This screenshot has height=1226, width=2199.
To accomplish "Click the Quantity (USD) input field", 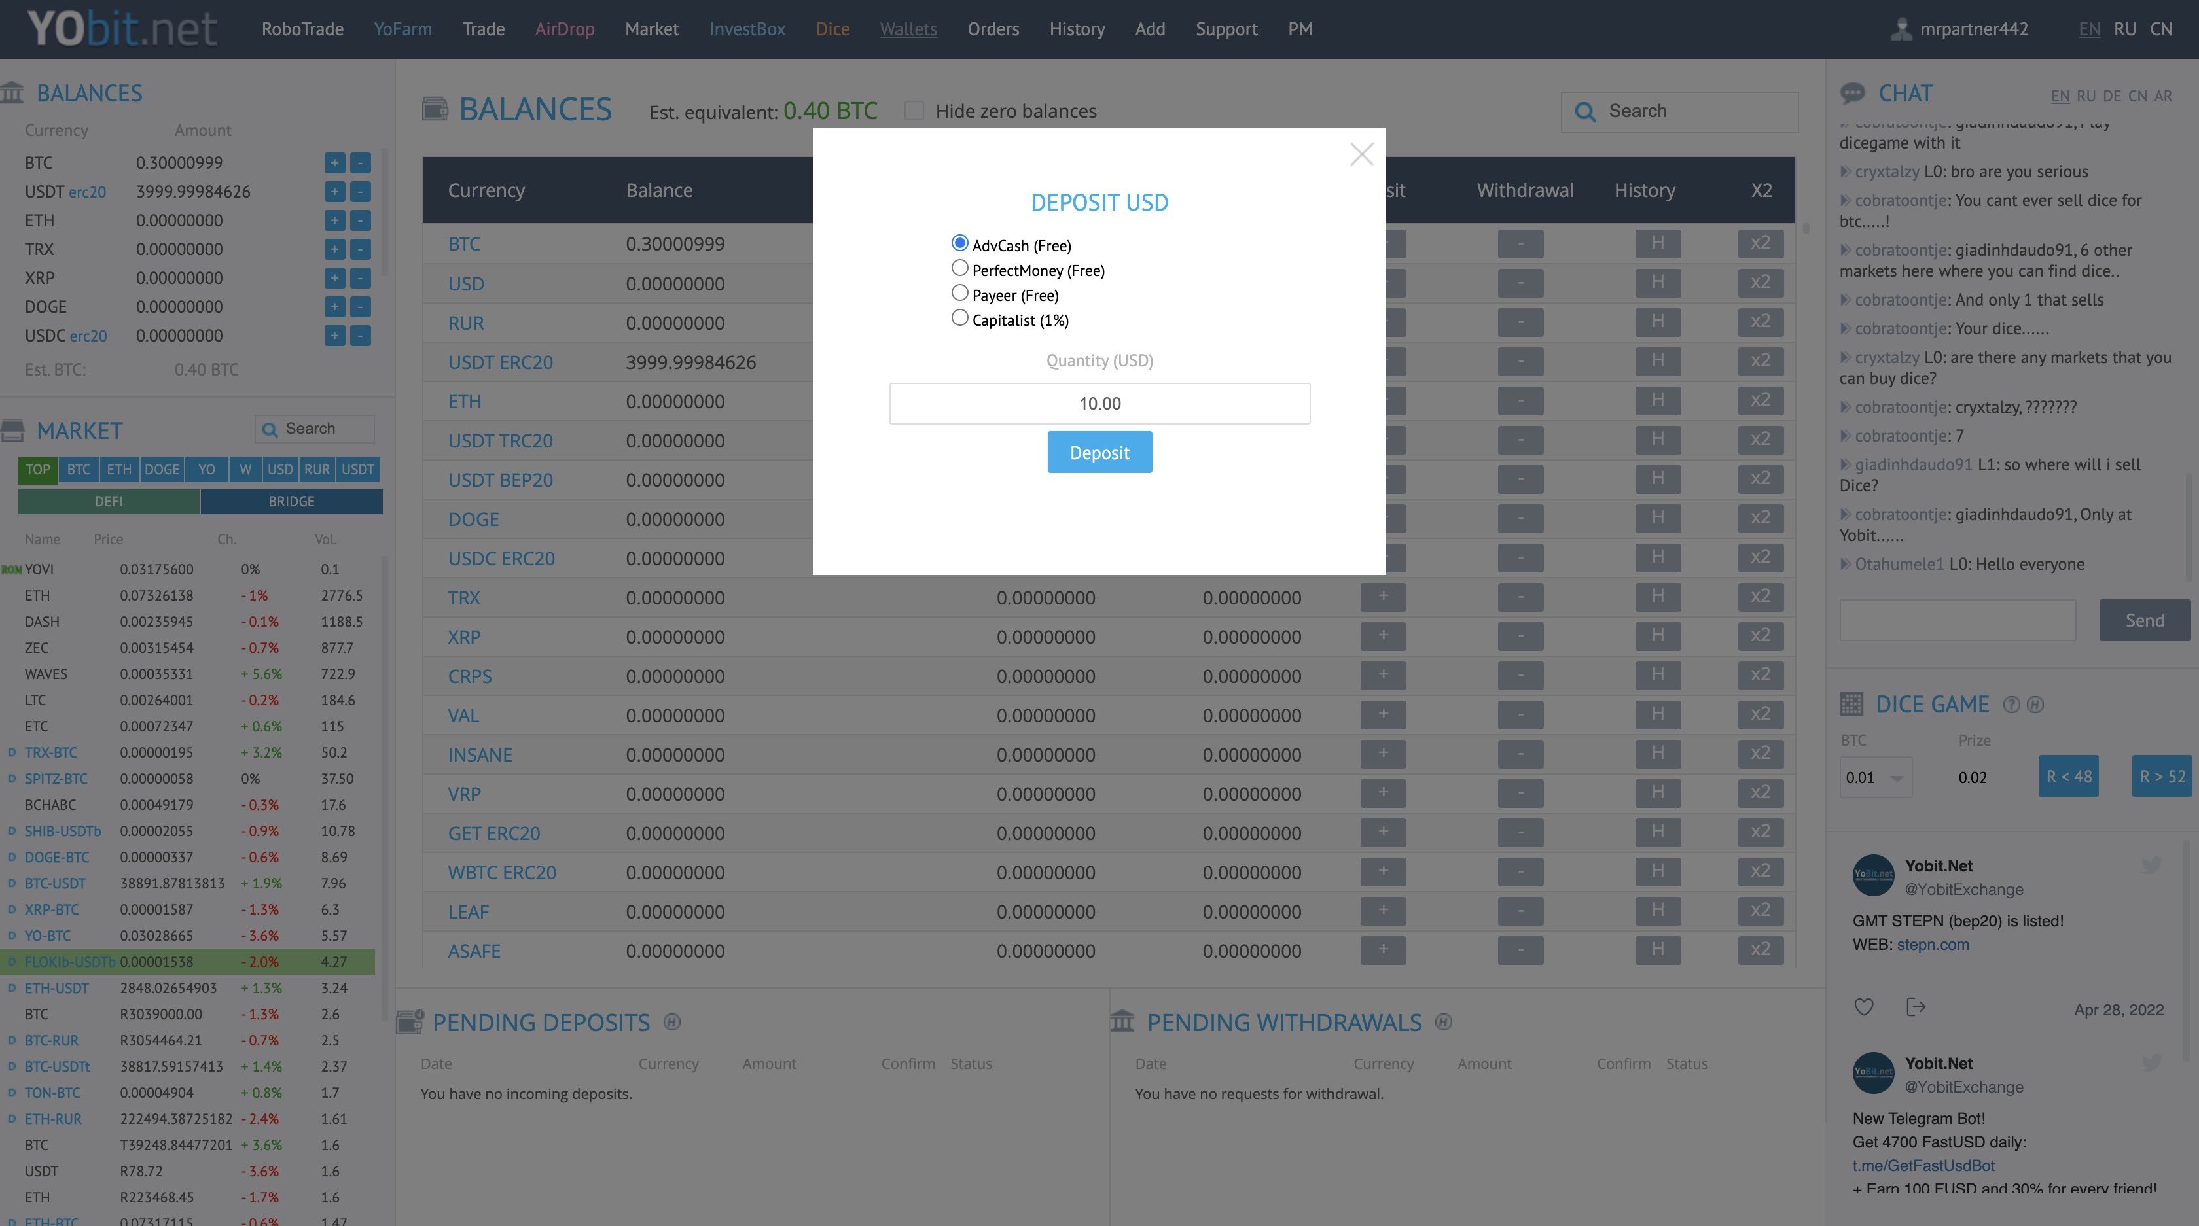I will tap(1099, 404).
